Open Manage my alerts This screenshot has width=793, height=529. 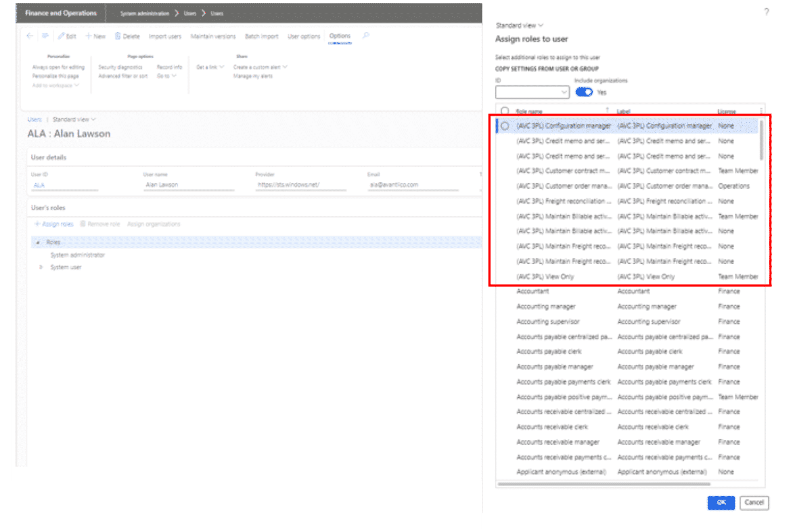253,76
